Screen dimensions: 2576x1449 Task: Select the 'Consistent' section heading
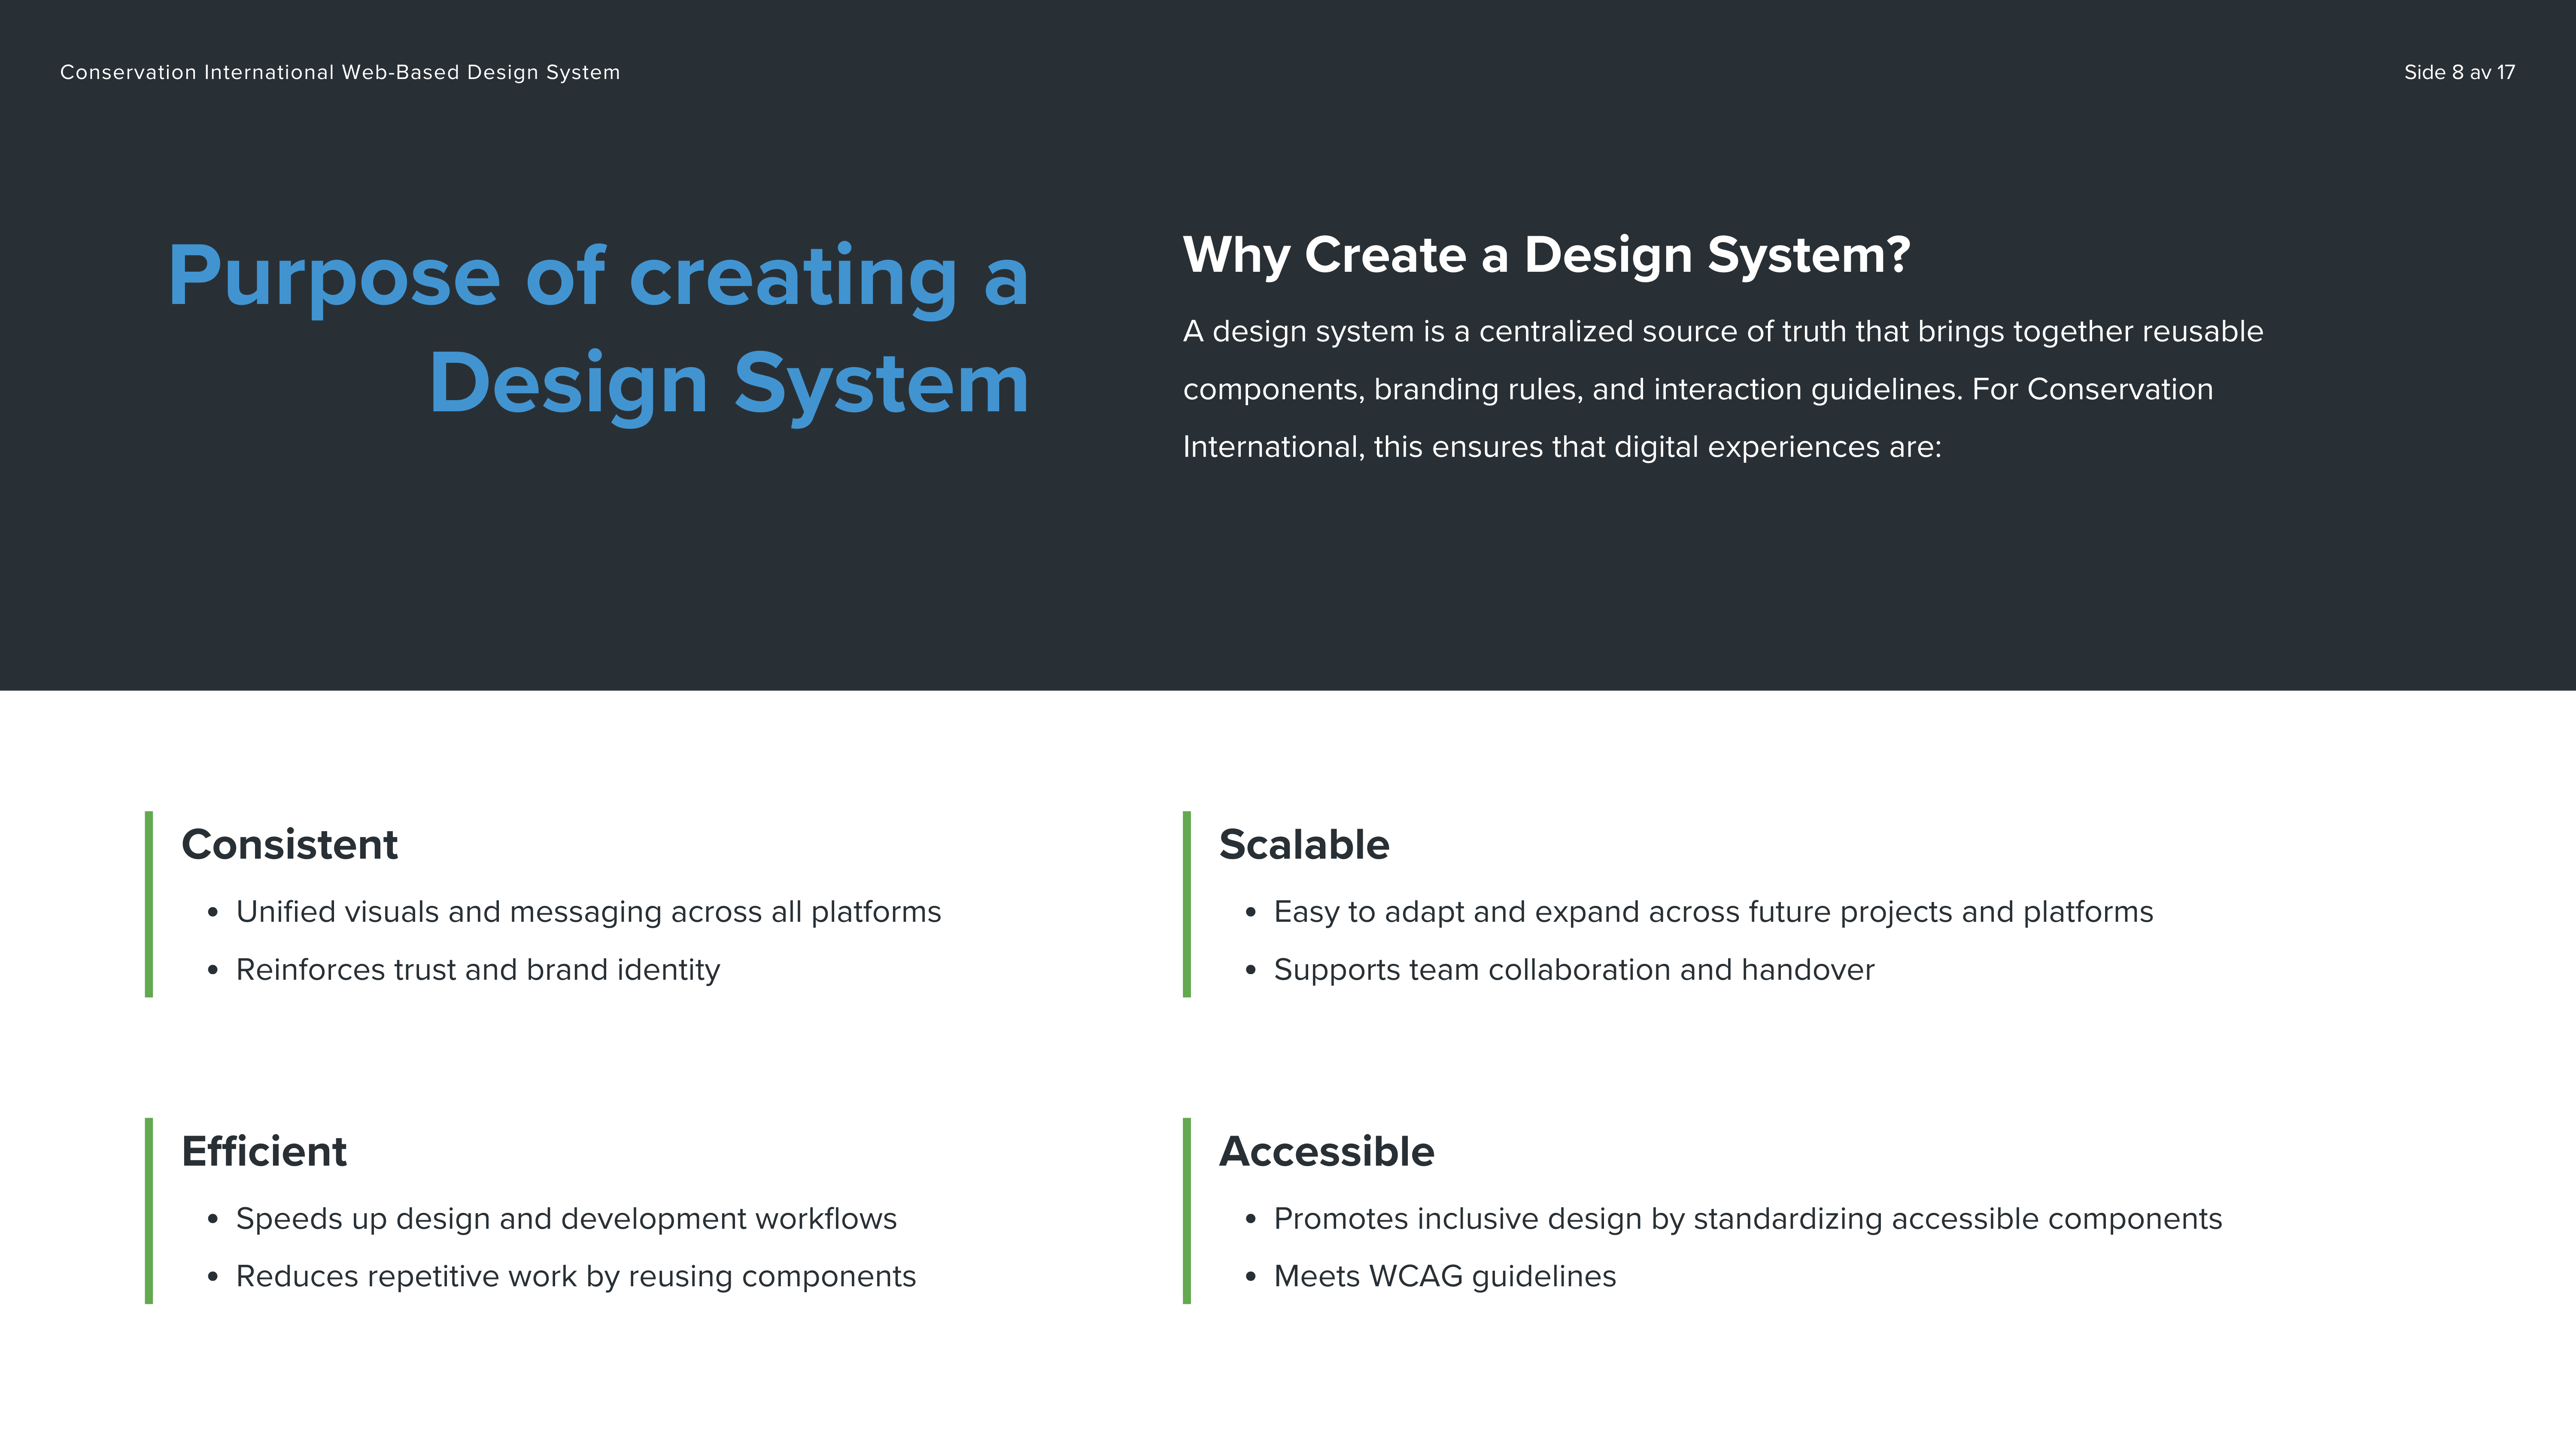click(x=289, y=845)
